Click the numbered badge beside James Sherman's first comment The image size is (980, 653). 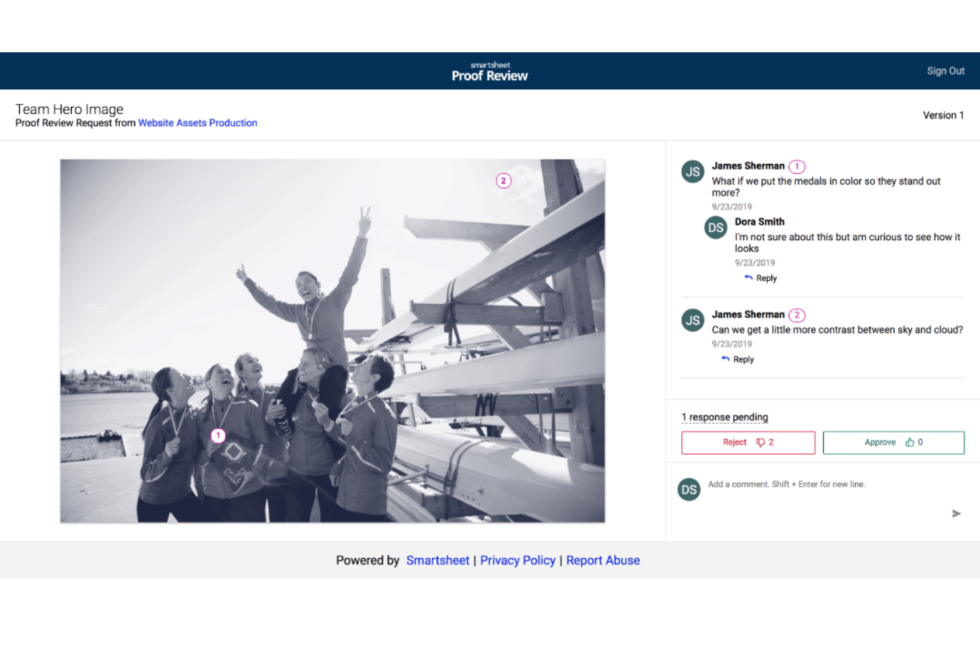[x=797, y=166]
